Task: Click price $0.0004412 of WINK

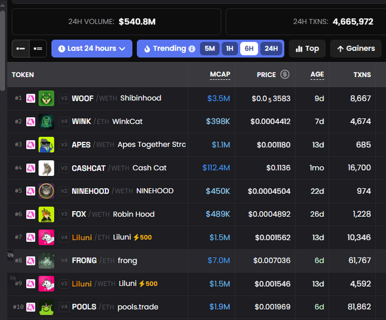Action: [x=271, y=121]
